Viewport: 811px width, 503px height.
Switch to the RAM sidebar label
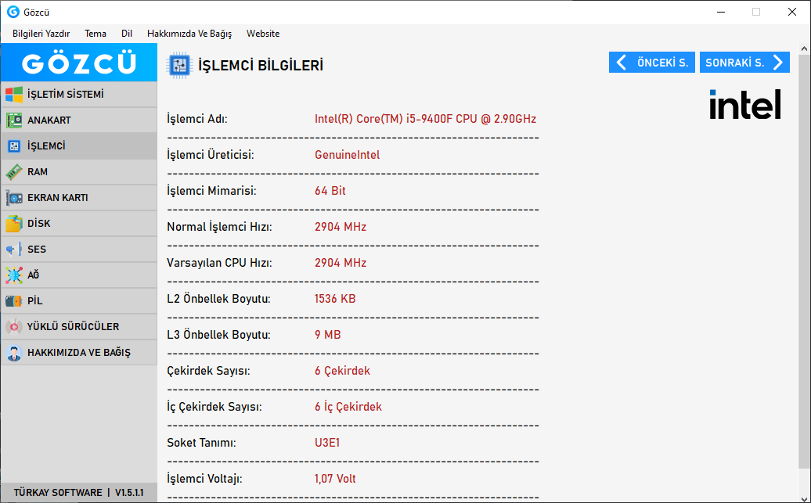38,172
